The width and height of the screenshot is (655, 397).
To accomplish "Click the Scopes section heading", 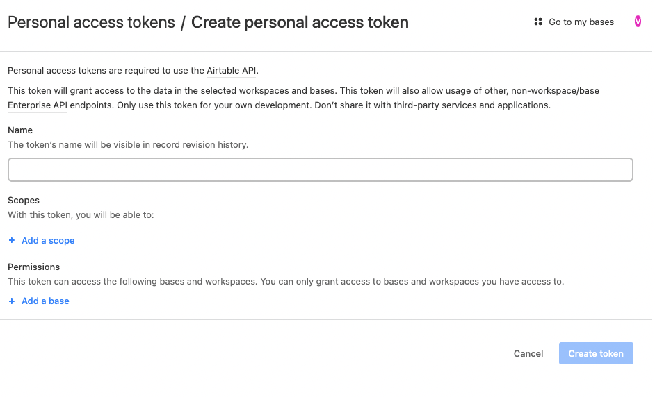I will [x=24, y=201].
